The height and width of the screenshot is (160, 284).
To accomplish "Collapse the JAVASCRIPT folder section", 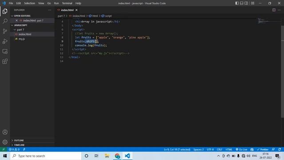I will click(21, 25).
